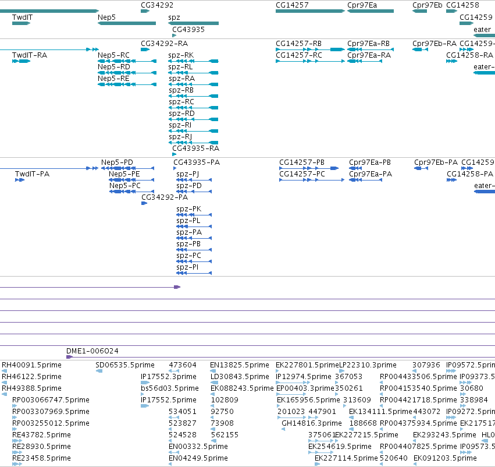Select the Nep5-RC transcript label
The width and height of the screenshot is (495, 467).
[113, 55]
